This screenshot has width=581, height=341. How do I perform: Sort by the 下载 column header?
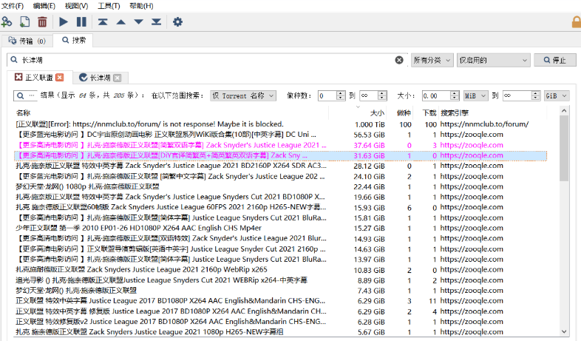click(429, 112)
